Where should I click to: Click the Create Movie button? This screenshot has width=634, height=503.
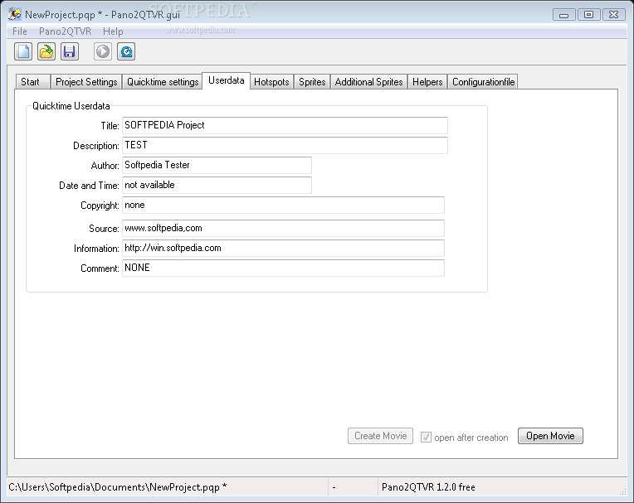380,436
